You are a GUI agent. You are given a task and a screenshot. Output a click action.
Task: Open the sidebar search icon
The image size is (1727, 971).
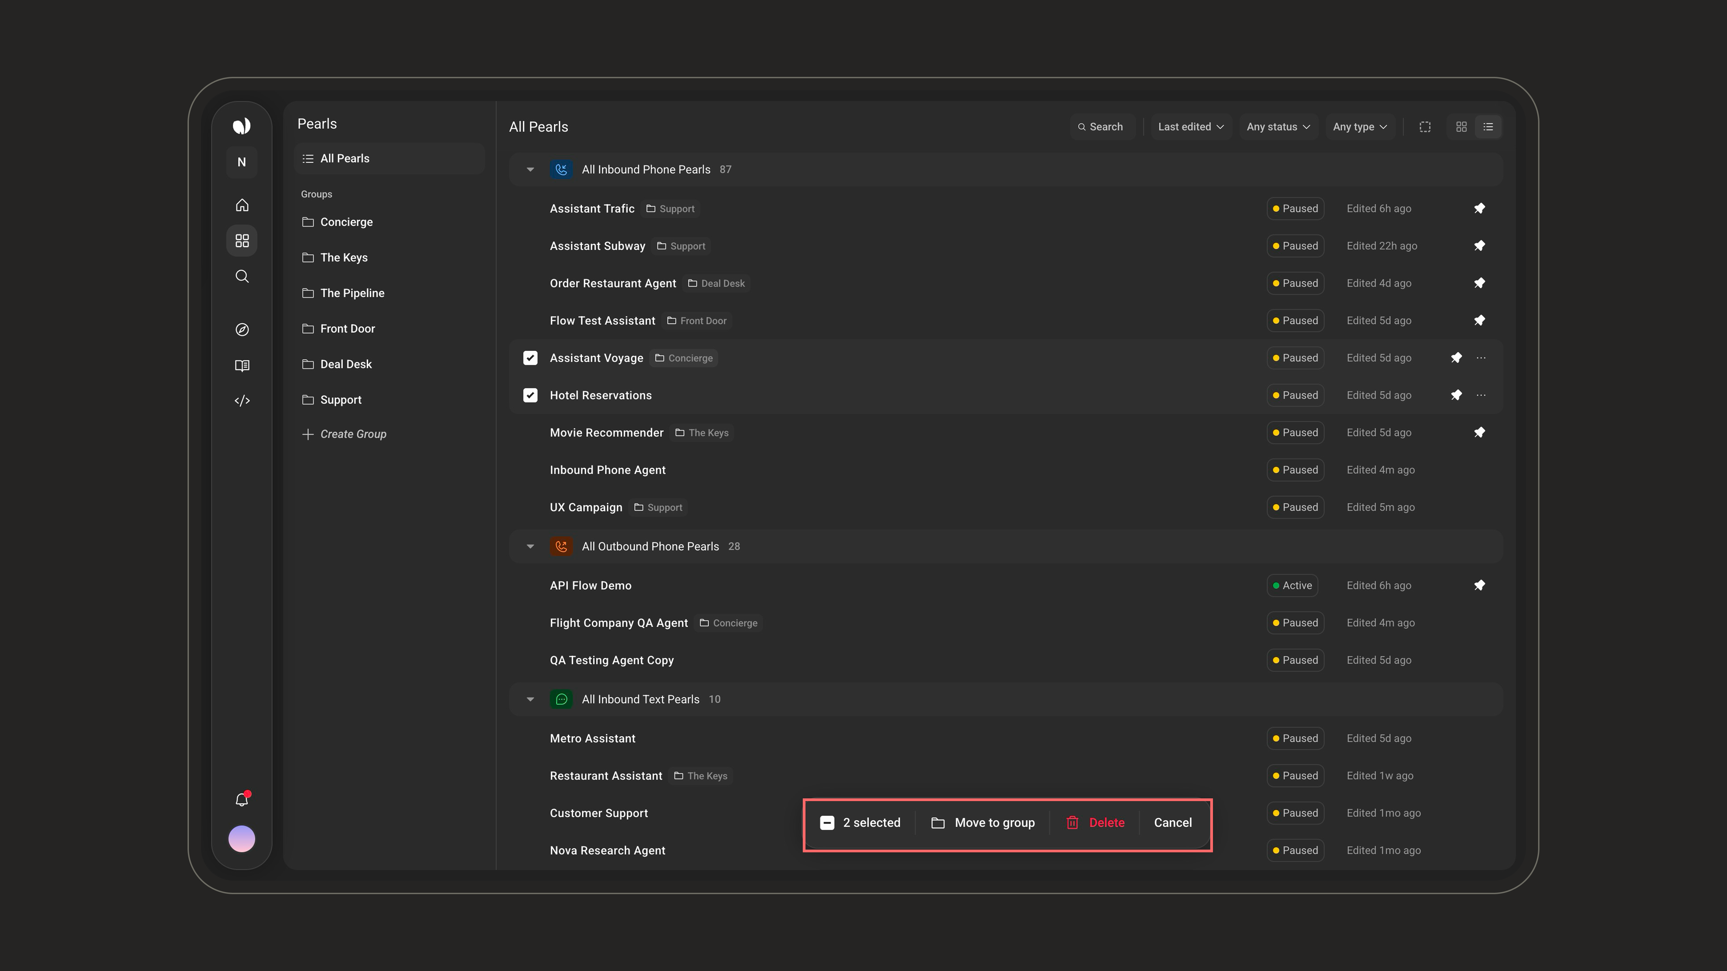(242, 276)
